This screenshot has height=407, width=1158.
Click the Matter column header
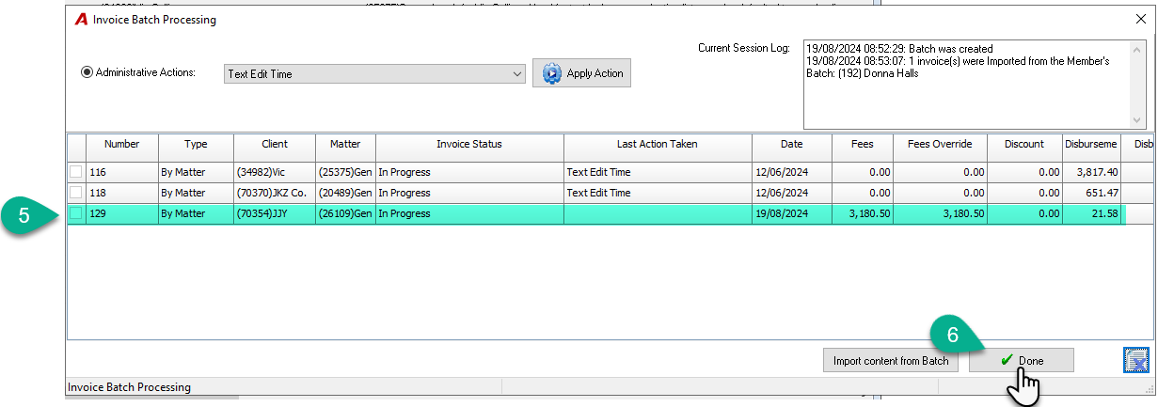(345, 145)
